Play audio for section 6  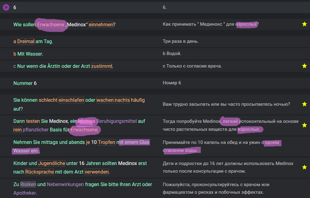(x=6, y=8)
